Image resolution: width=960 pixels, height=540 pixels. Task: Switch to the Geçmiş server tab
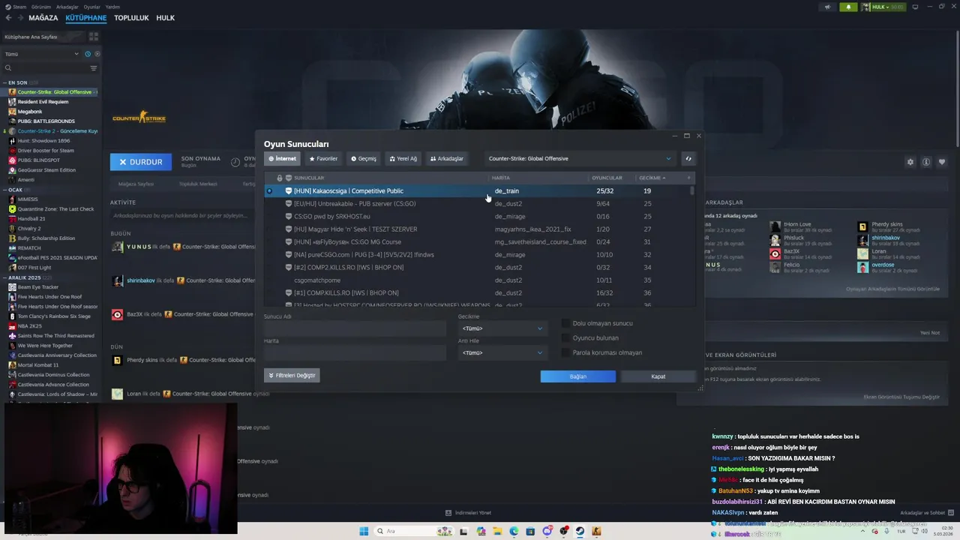click(364, 158)
